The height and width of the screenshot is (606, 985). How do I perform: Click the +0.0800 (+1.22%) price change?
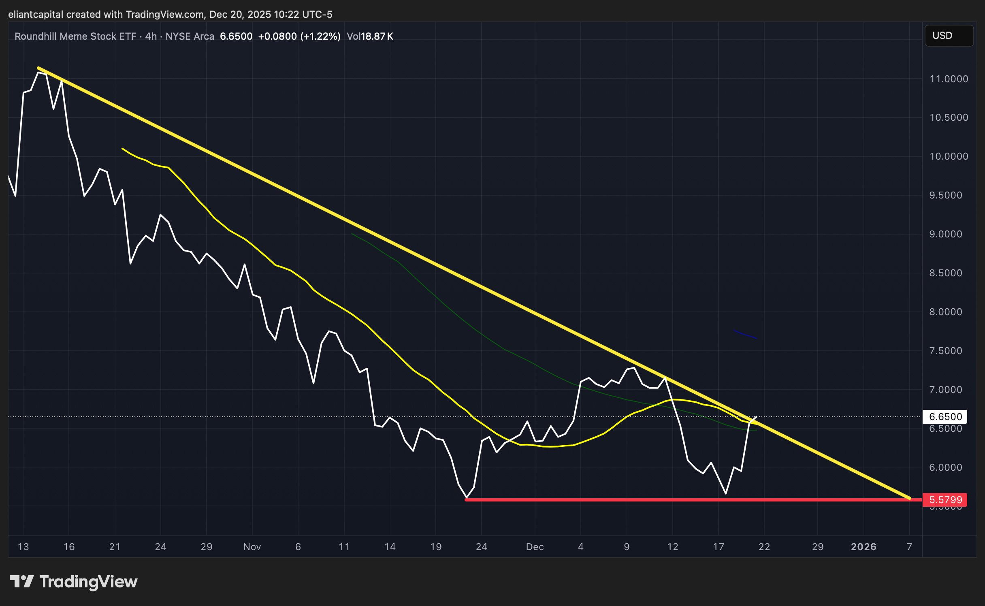tap(299, 36)
